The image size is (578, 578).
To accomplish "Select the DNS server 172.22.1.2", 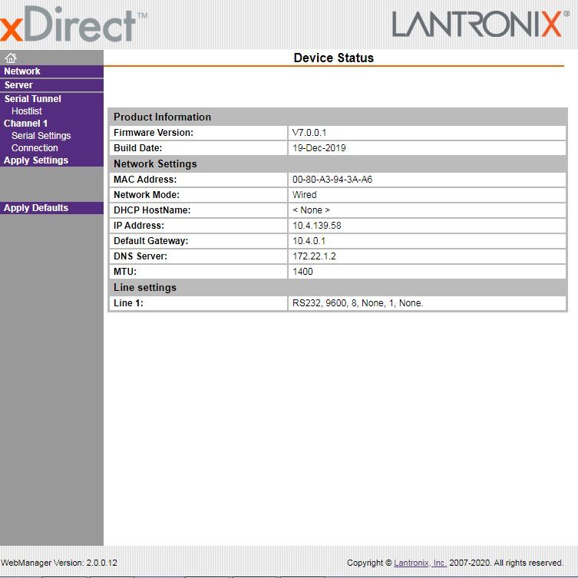I will coord(315,256).
